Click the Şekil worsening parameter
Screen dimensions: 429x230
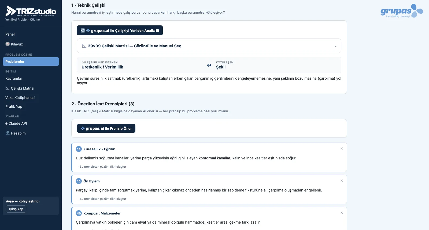coord(221,67)
